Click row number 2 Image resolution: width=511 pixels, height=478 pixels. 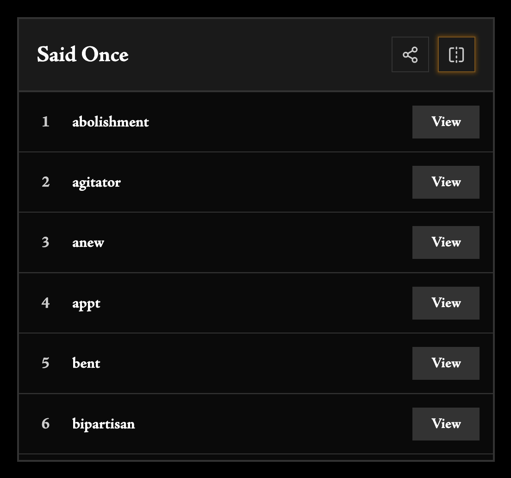click(x=45, y=182)
